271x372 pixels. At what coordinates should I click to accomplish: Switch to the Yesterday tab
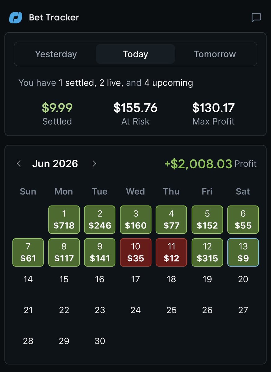[x=56, y=54]
